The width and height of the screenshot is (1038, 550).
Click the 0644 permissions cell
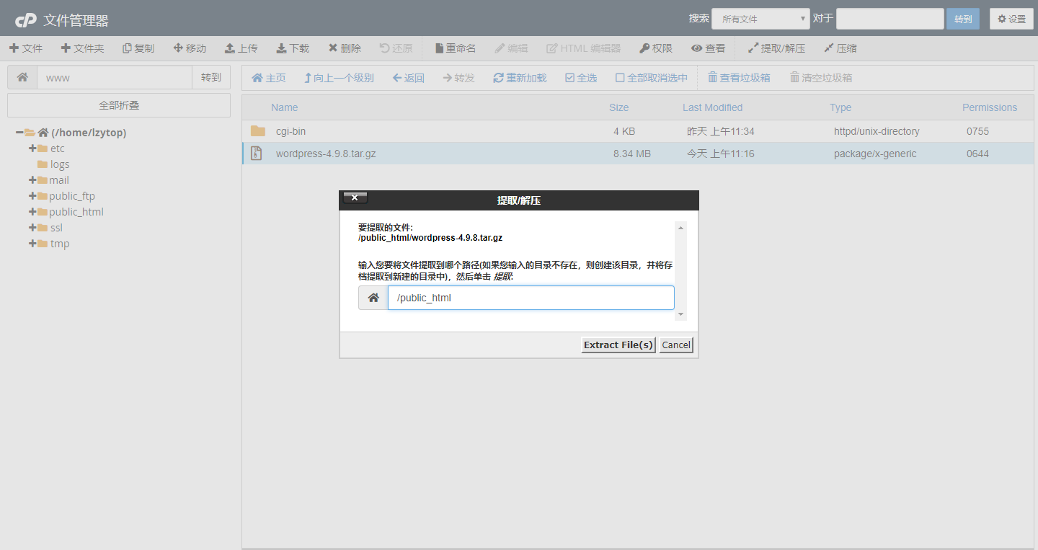(977, 154)
